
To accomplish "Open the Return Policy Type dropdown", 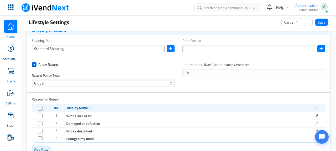I will (103, 83).
